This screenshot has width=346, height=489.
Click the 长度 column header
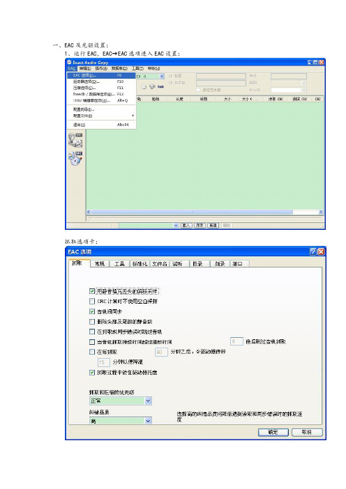click(179, 99)
